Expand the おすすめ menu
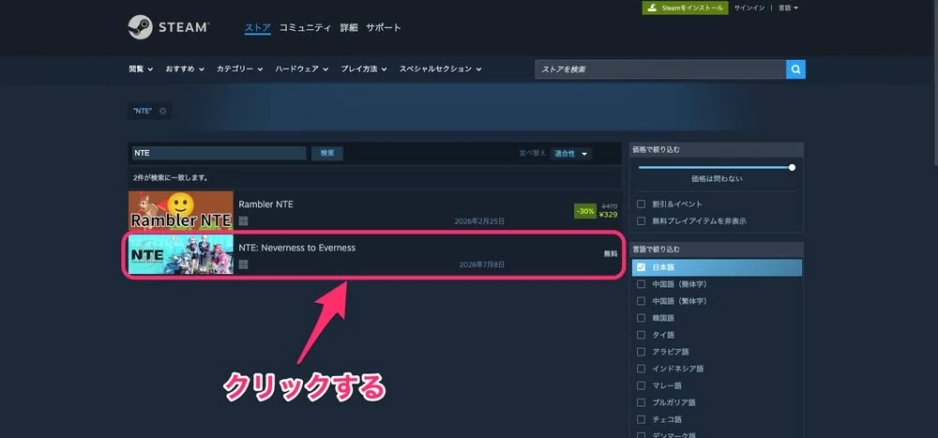Screen dimensions: 938x438 pos(185,69)
